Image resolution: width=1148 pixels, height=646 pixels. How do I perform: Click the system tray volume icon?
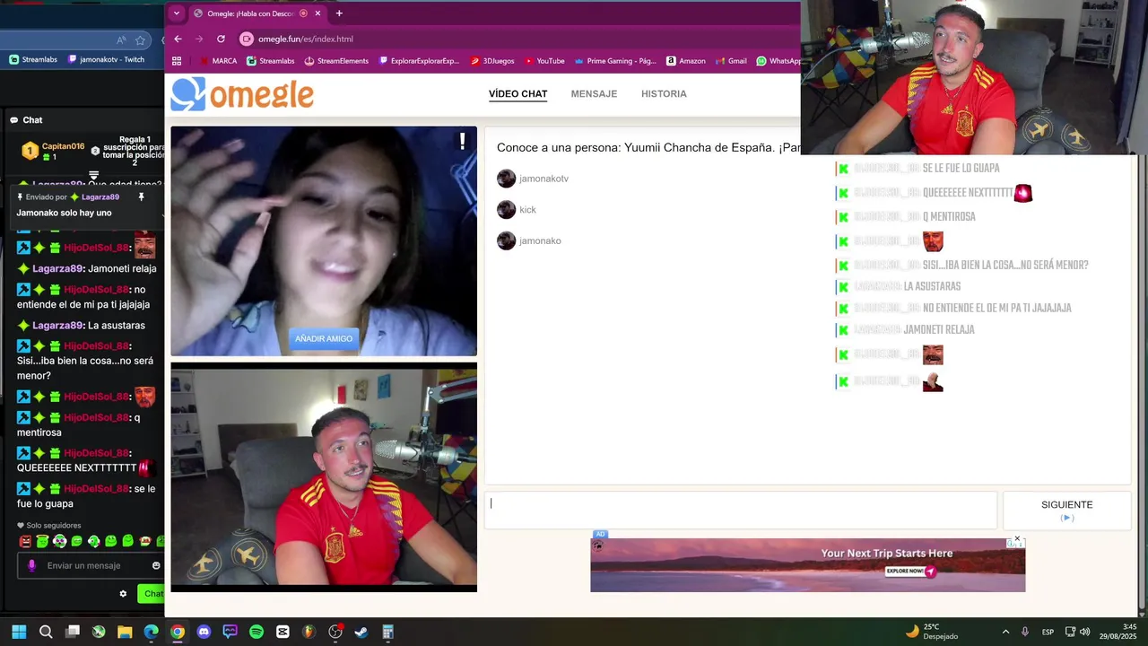tap(1084, 632)
